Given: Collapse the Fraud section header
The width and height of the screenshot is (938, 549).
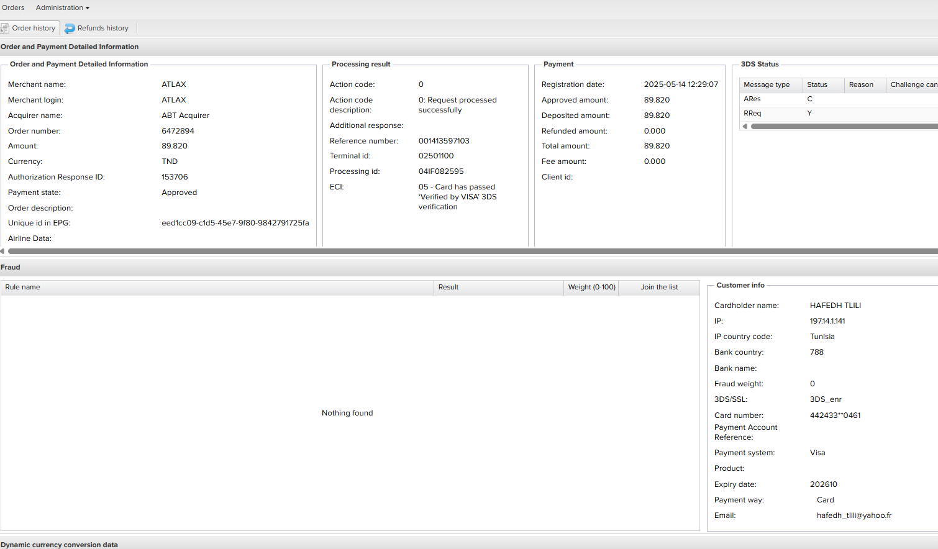Looking at the screenshot, I should click(x=11, y=268).
